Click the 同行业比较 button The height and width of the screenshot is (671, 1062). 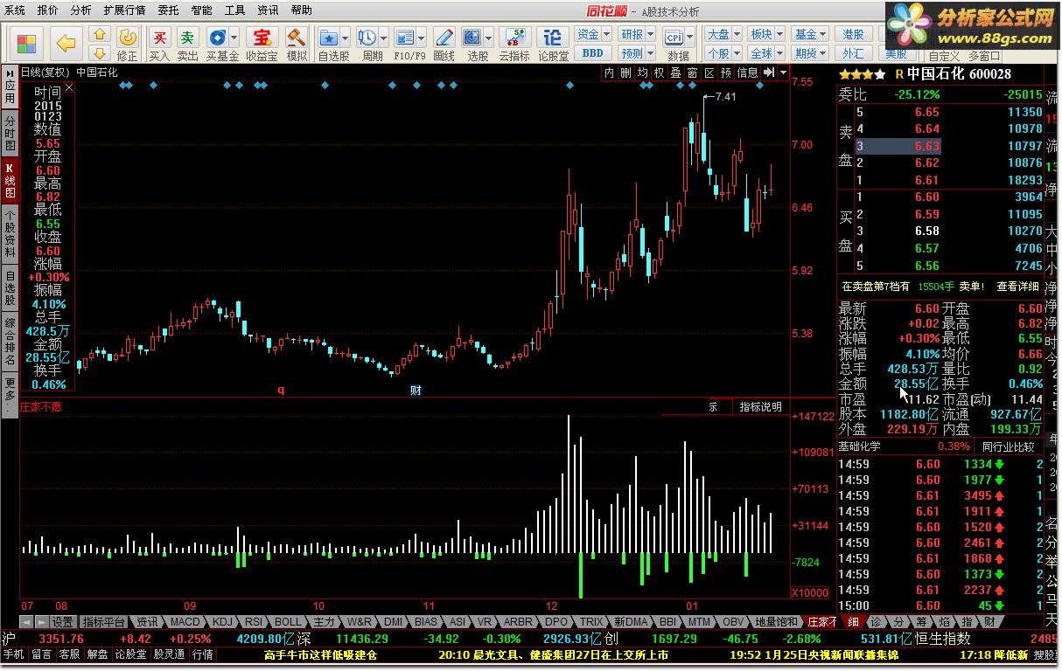[1008, 446]
